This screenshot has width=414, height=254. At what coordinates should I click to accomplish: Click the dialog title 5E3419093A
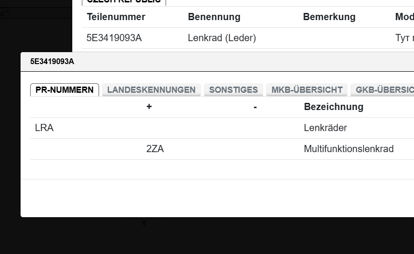point(52,62)
